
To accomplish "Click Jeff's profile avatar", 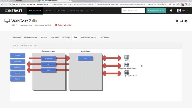I will click(179, 10).
